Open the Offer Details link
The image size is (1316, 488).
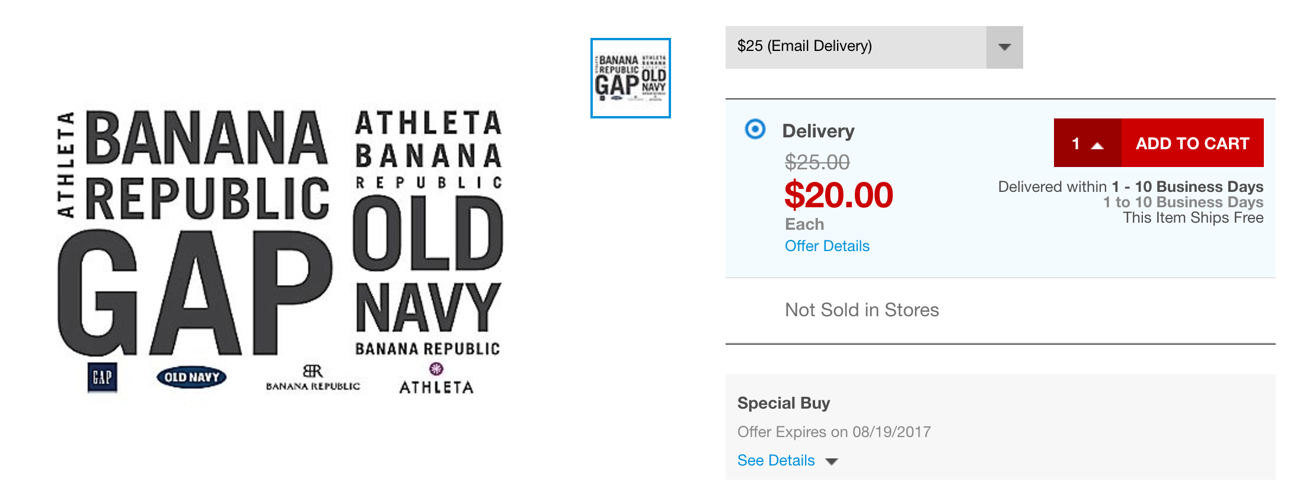[x=827, y=246]
